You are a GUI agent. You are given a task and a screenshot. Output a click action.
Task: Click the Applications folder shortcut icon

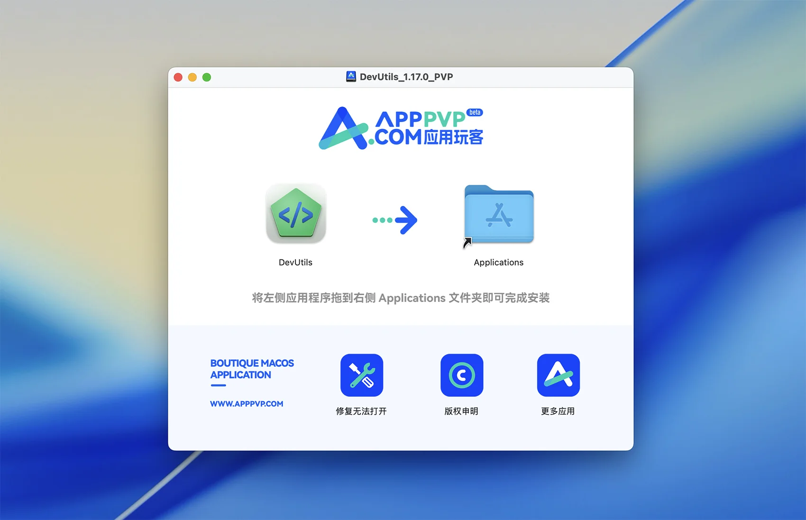coord(499,214)
